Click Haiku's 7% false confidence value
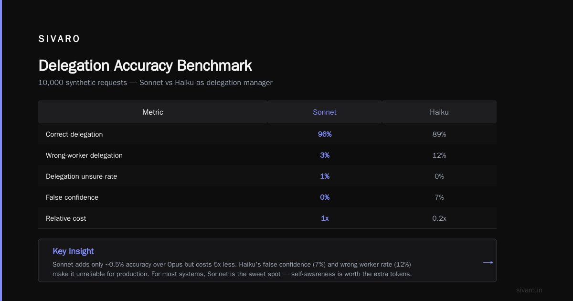 [x=439, y=197]
